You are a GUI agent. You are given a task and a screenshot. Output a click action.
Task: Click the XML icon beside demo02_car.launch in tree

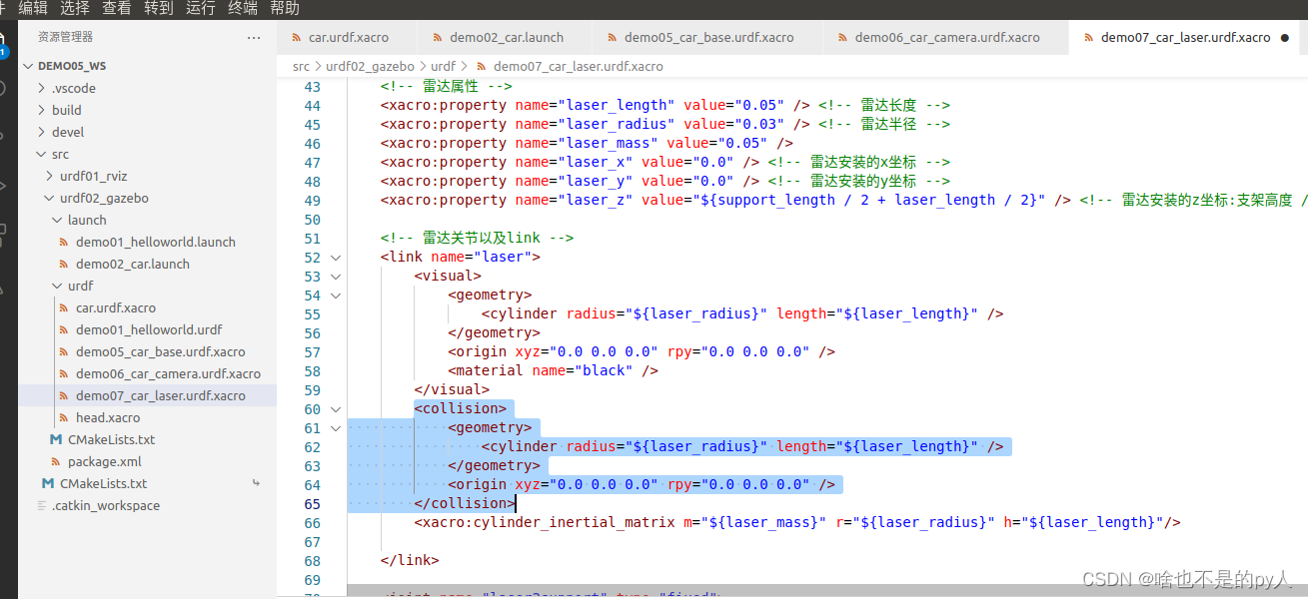[x=64, y=264]
